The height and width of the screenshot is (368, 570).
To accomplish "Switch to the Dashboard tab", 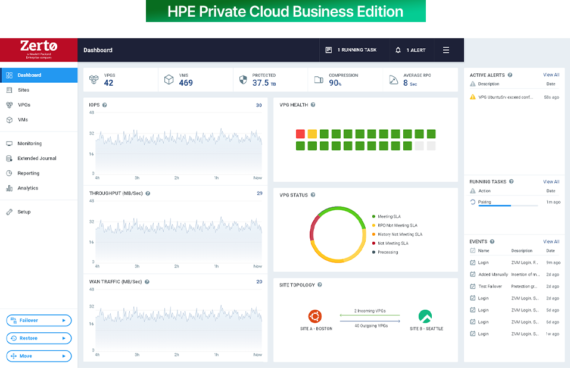I will pyautogui.click(x=31, y=75).
